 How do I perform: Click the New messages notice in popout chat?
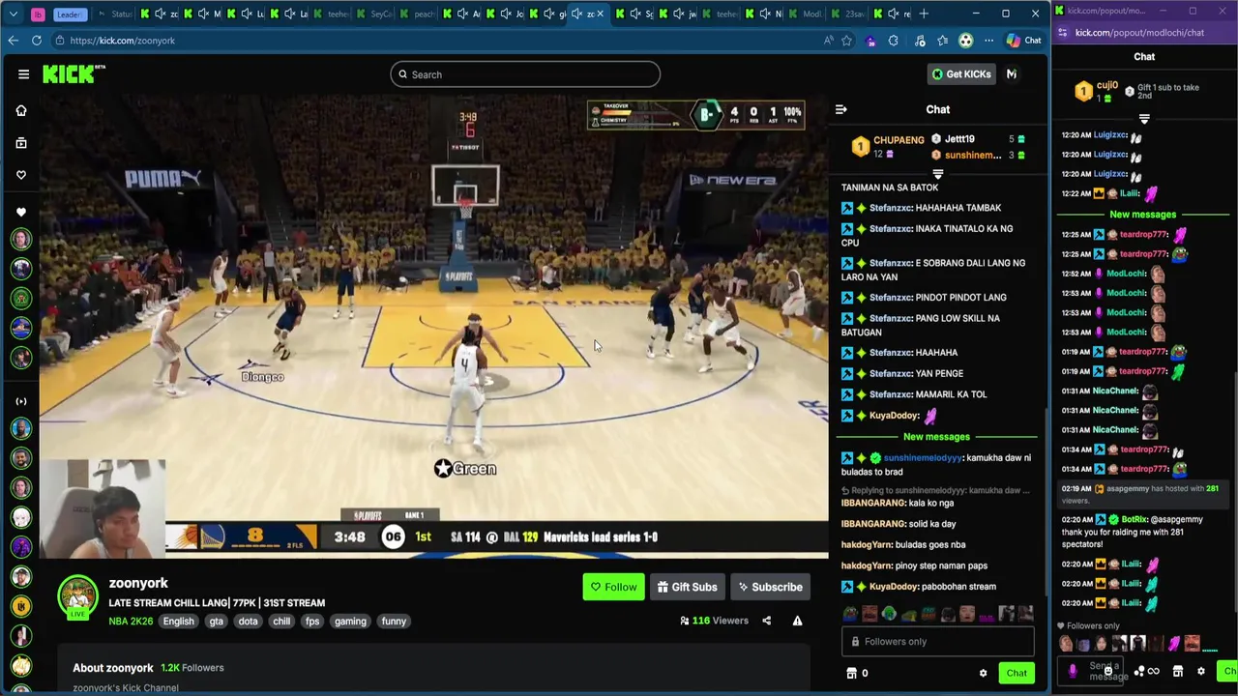tap(1142, 215)
